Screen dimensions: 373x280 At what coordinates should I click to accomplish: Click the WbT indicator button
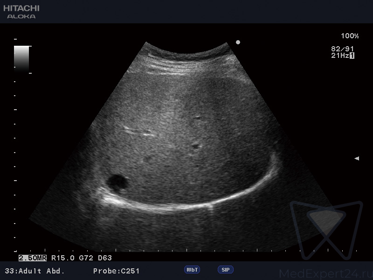[192, 270]
